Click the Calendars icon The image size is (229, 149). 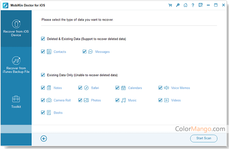123,88
